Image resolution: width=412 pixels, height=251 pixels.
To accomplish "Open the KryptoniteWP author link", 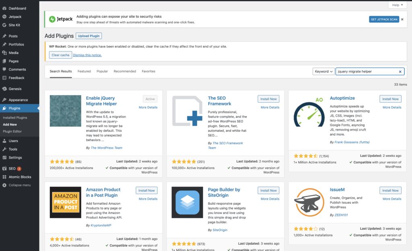I will (101, 225).
